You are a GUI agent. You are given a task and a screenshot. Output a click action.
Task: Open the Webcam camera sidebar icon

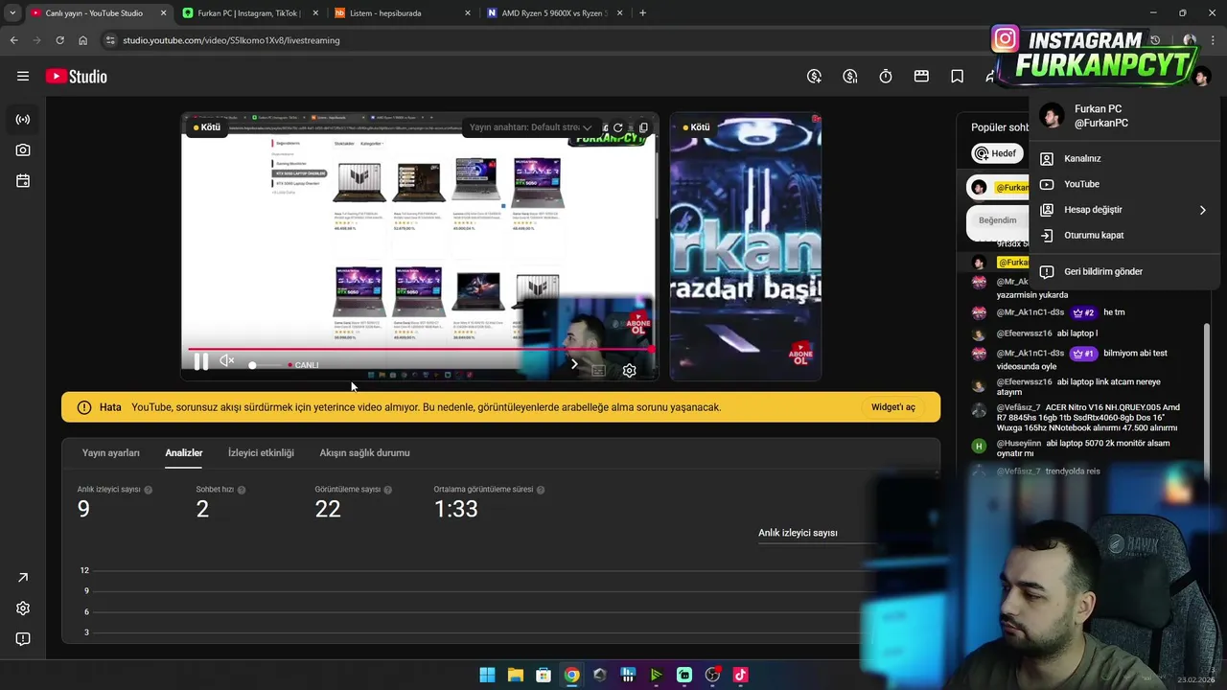coord(23,150)
